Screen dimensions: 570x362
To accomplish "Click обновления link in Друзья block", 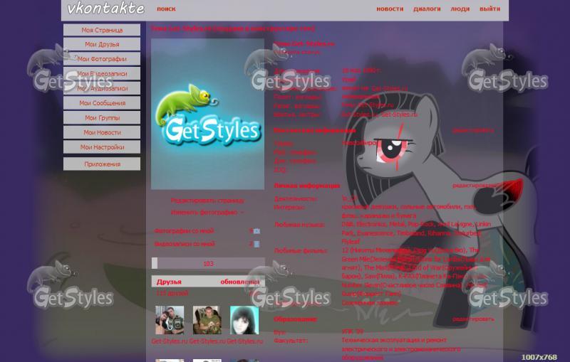I will [x=242, y=282].
